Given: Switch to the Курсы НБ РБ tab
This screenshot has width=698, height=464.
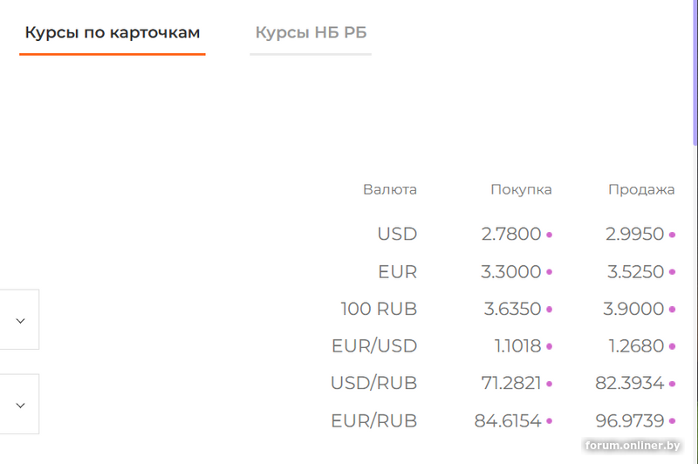Looking at the screenshot, I should [311, 33].
